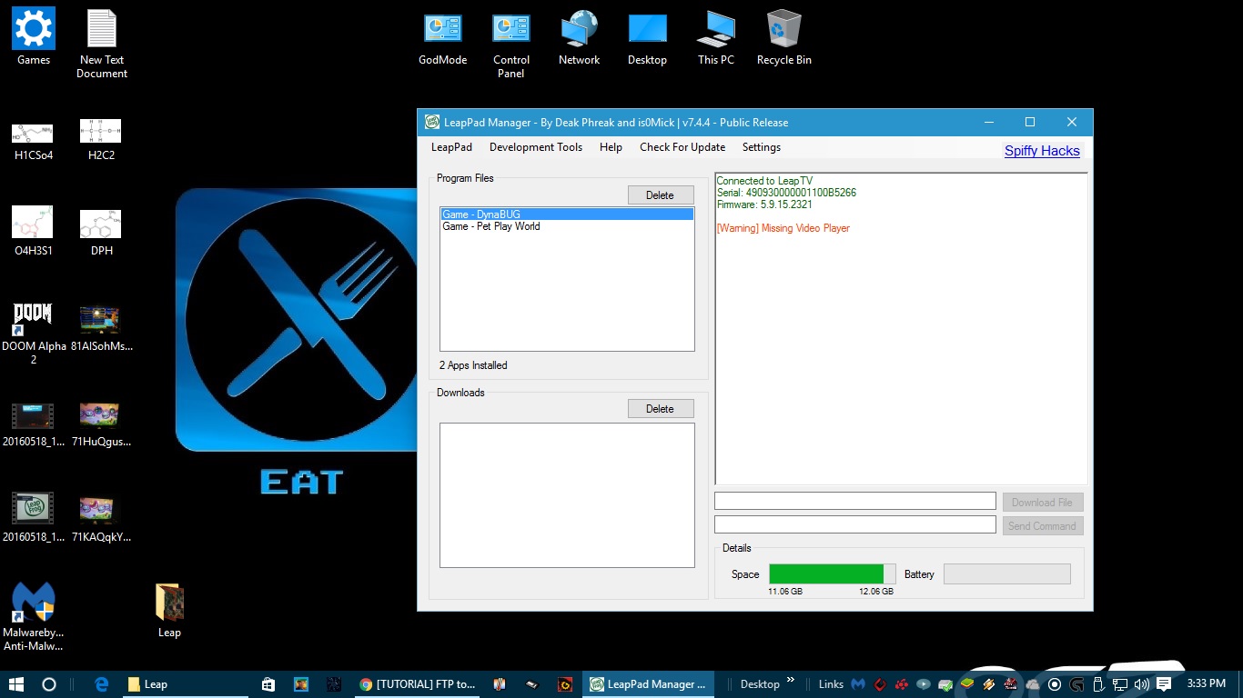Open the Development Tools menu
Screen dimensions: 1243x698
(x=535, y=147)
